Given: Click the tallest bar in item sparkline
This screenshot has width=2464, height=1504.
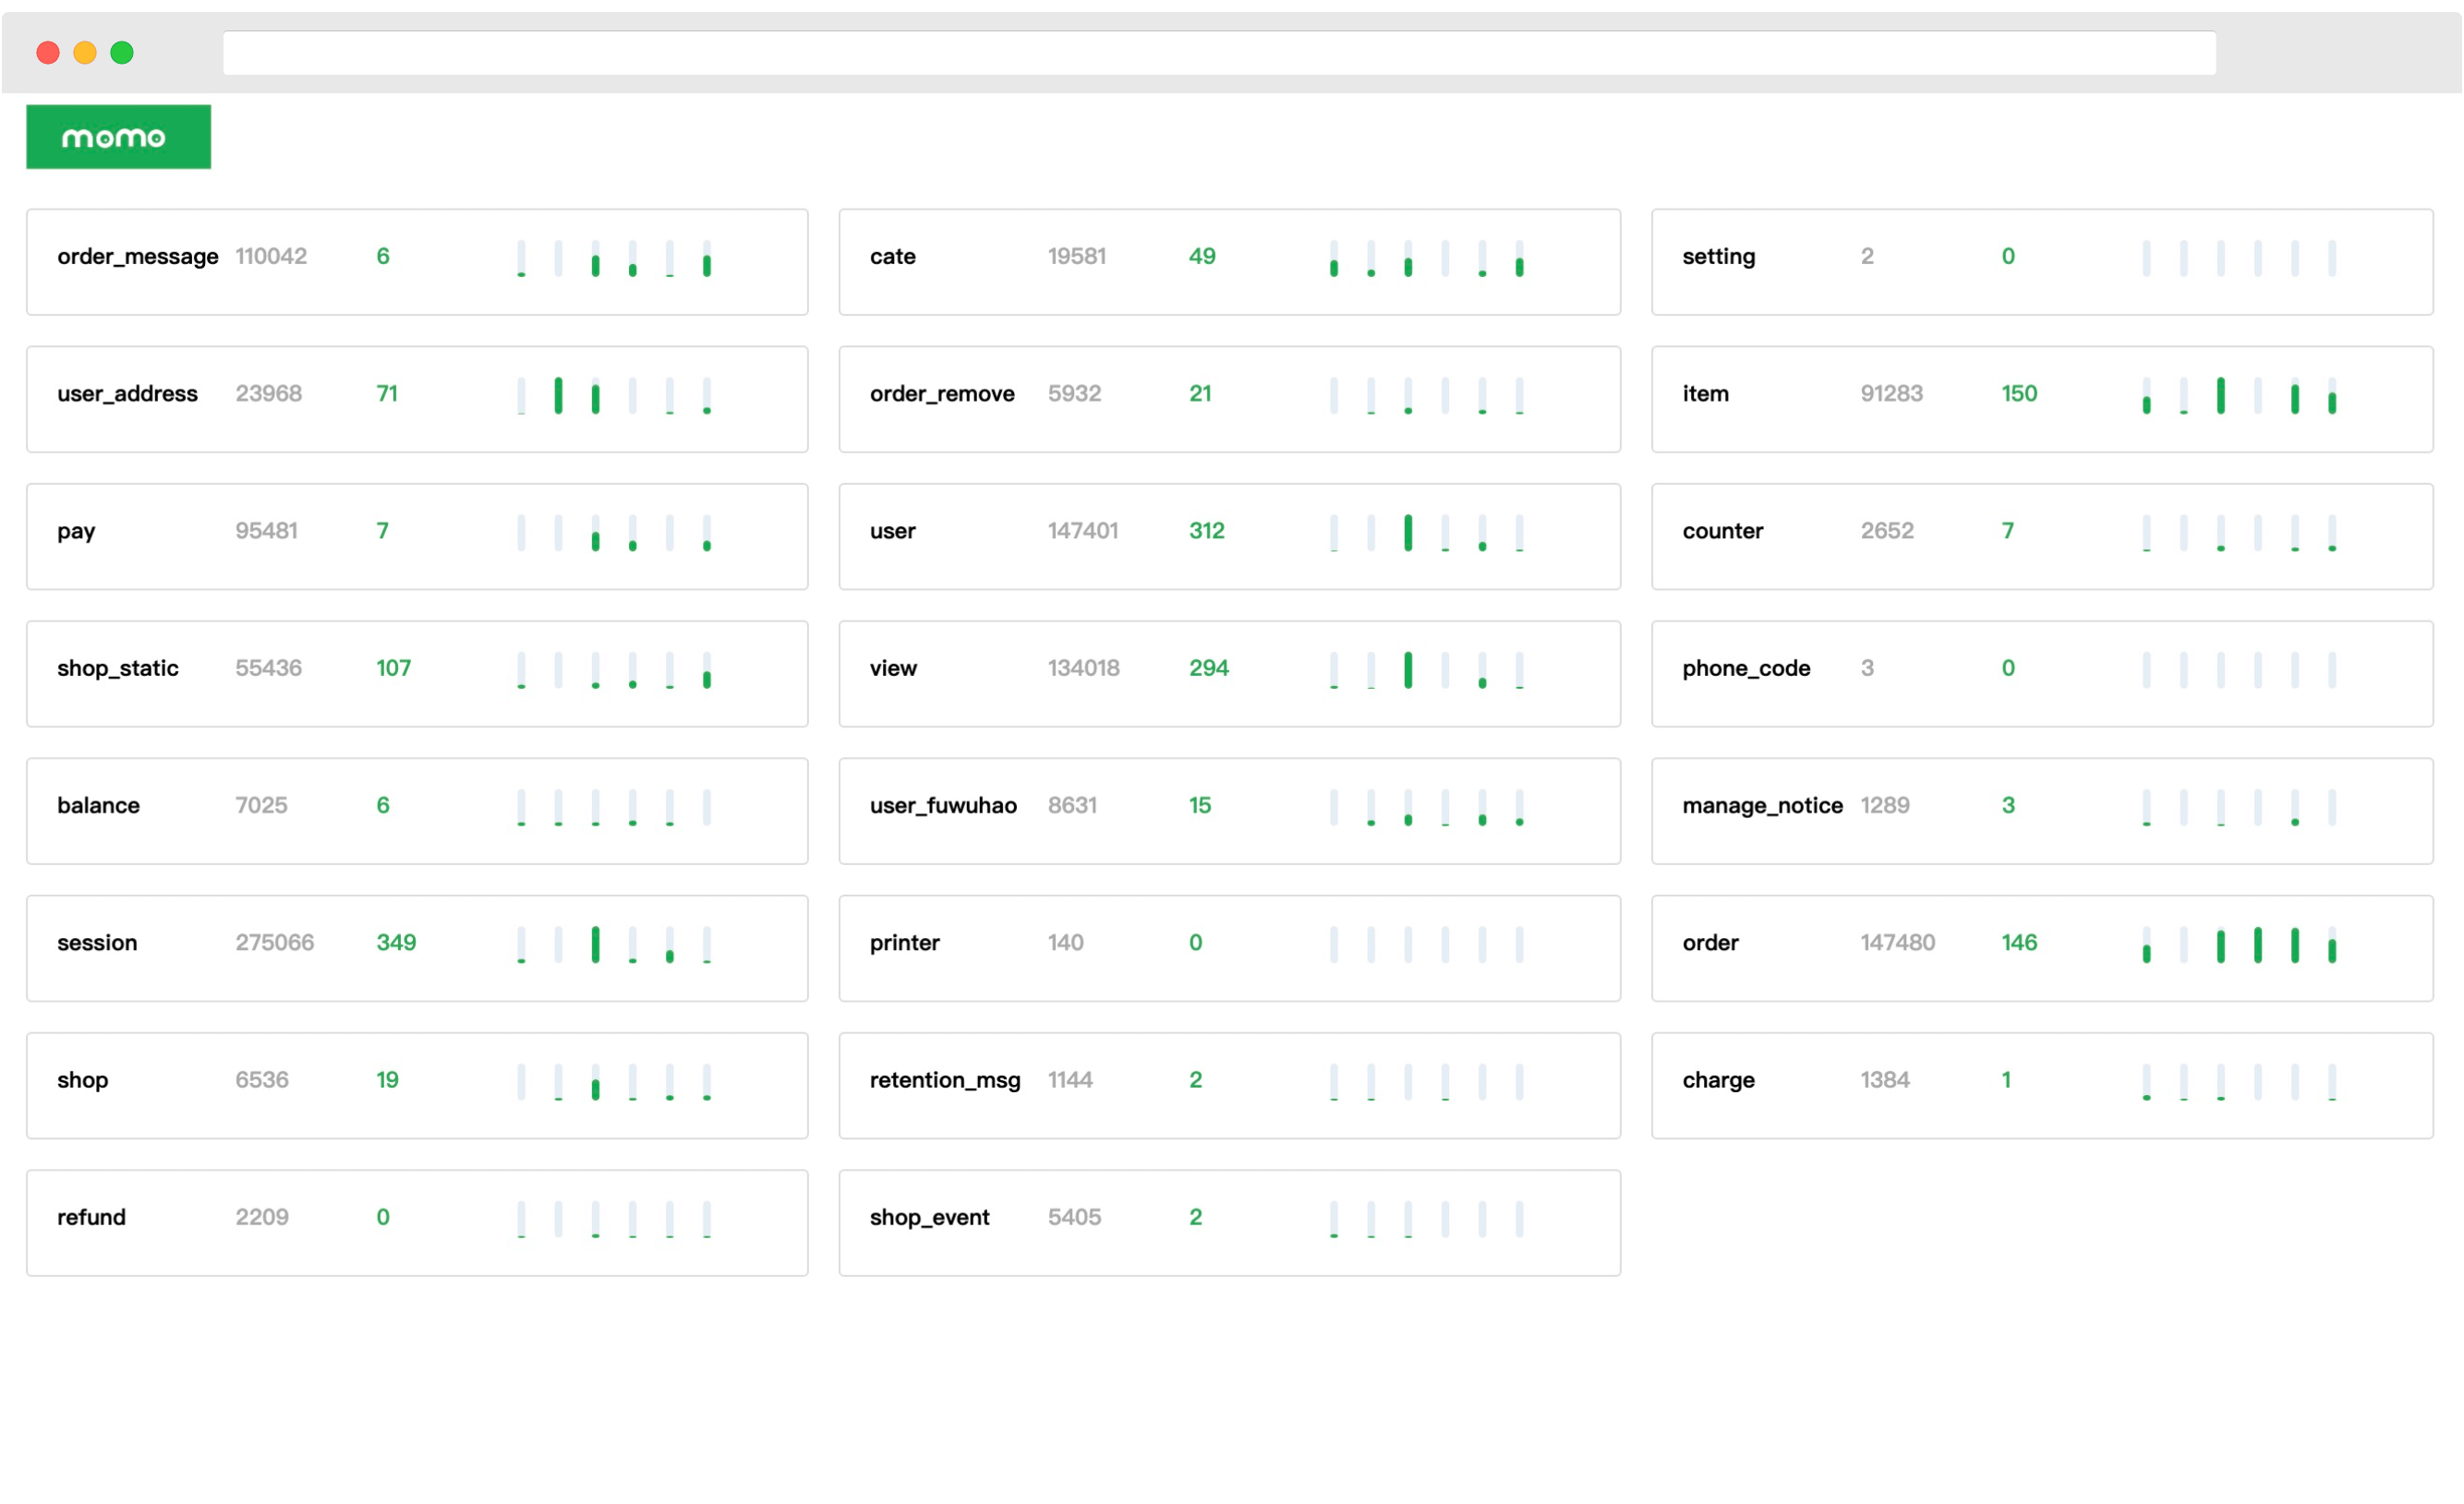Looking at the screenshot, I should (2220, 397).
